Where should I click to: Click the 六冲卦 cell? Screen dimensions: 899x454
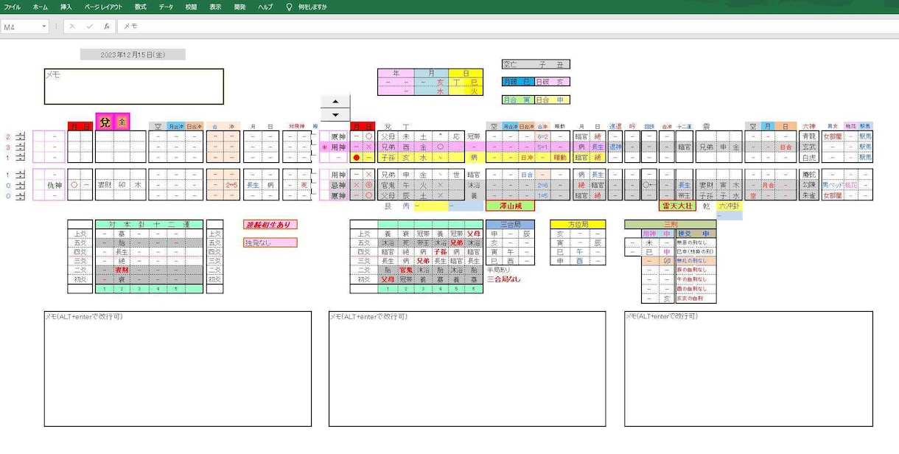730,206
